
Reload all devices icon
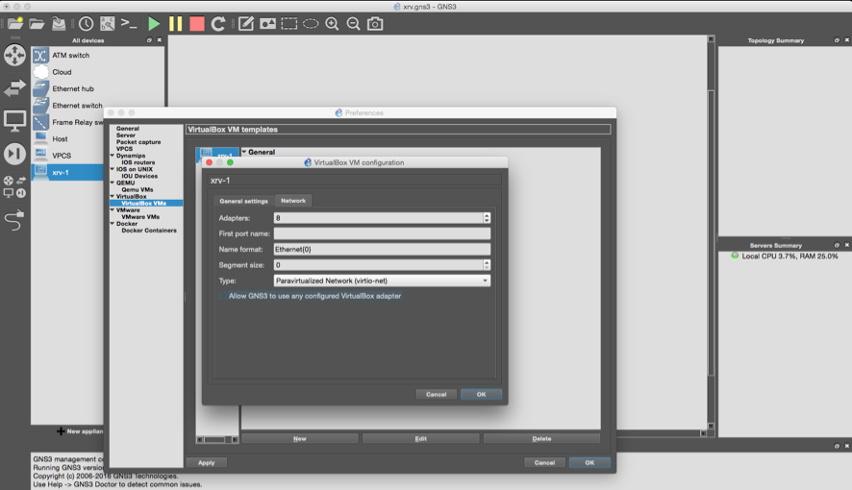[x=218, y=23]
